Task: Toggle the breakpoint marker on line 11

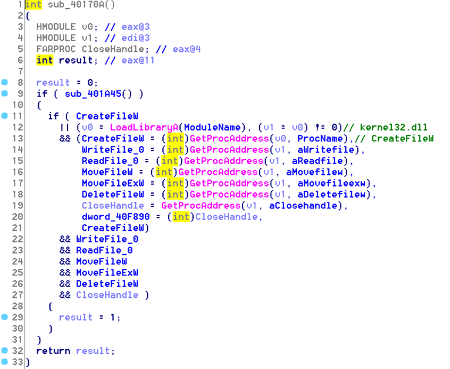Action: [5, 116]
